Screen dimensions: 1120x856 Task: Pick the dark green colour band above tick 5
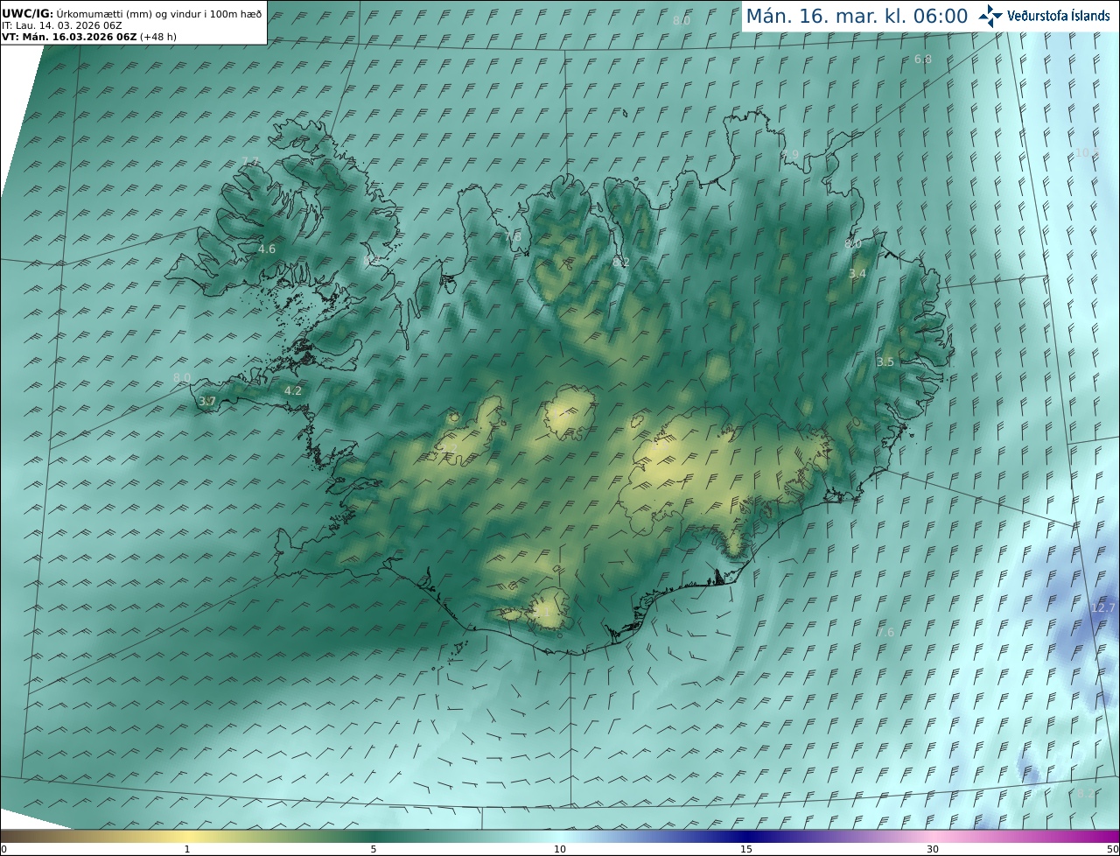point(374,836)
